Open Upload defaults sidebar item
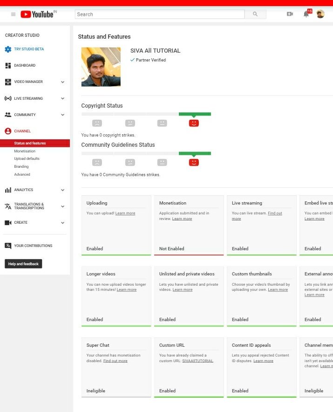333x412 pixels. [x=27, y=159]
